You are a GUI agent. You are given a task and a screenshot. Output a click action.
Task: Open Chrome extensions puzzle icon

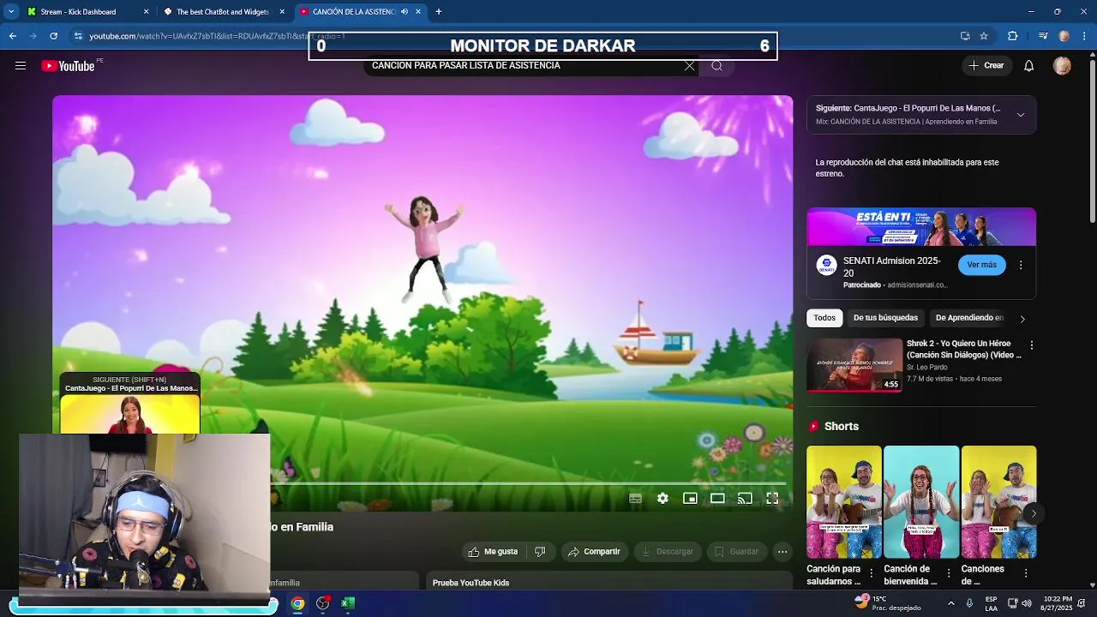tap(1012, 36)
